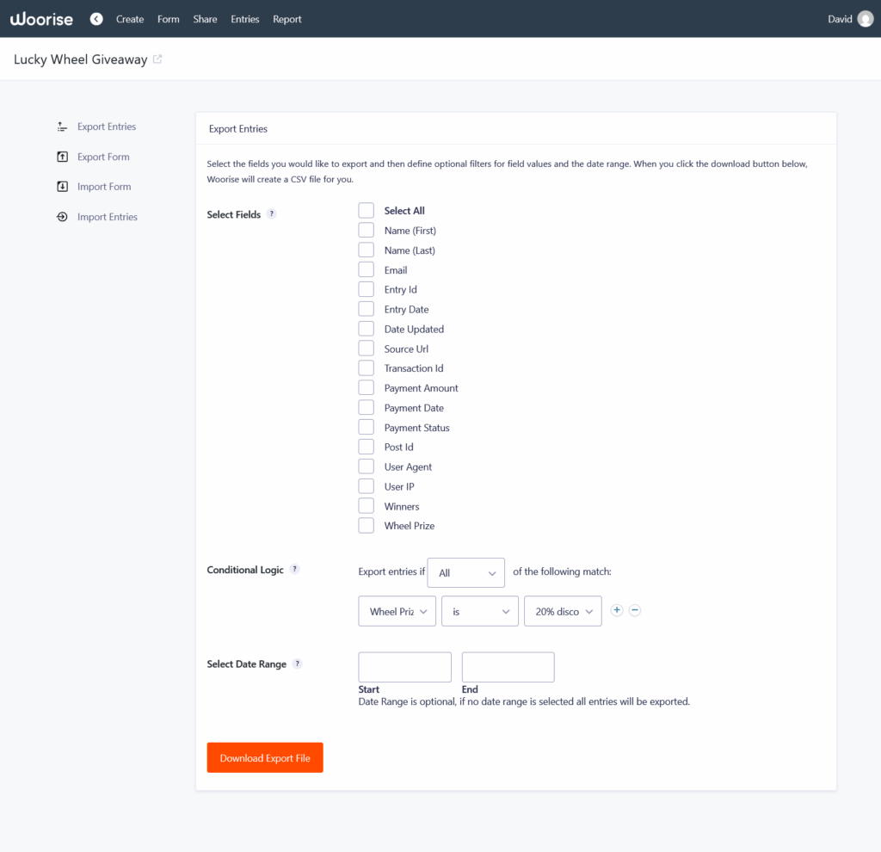Viewport: 881px width, 852px height.
Task: Click the Start date input field
Action: 405,667
